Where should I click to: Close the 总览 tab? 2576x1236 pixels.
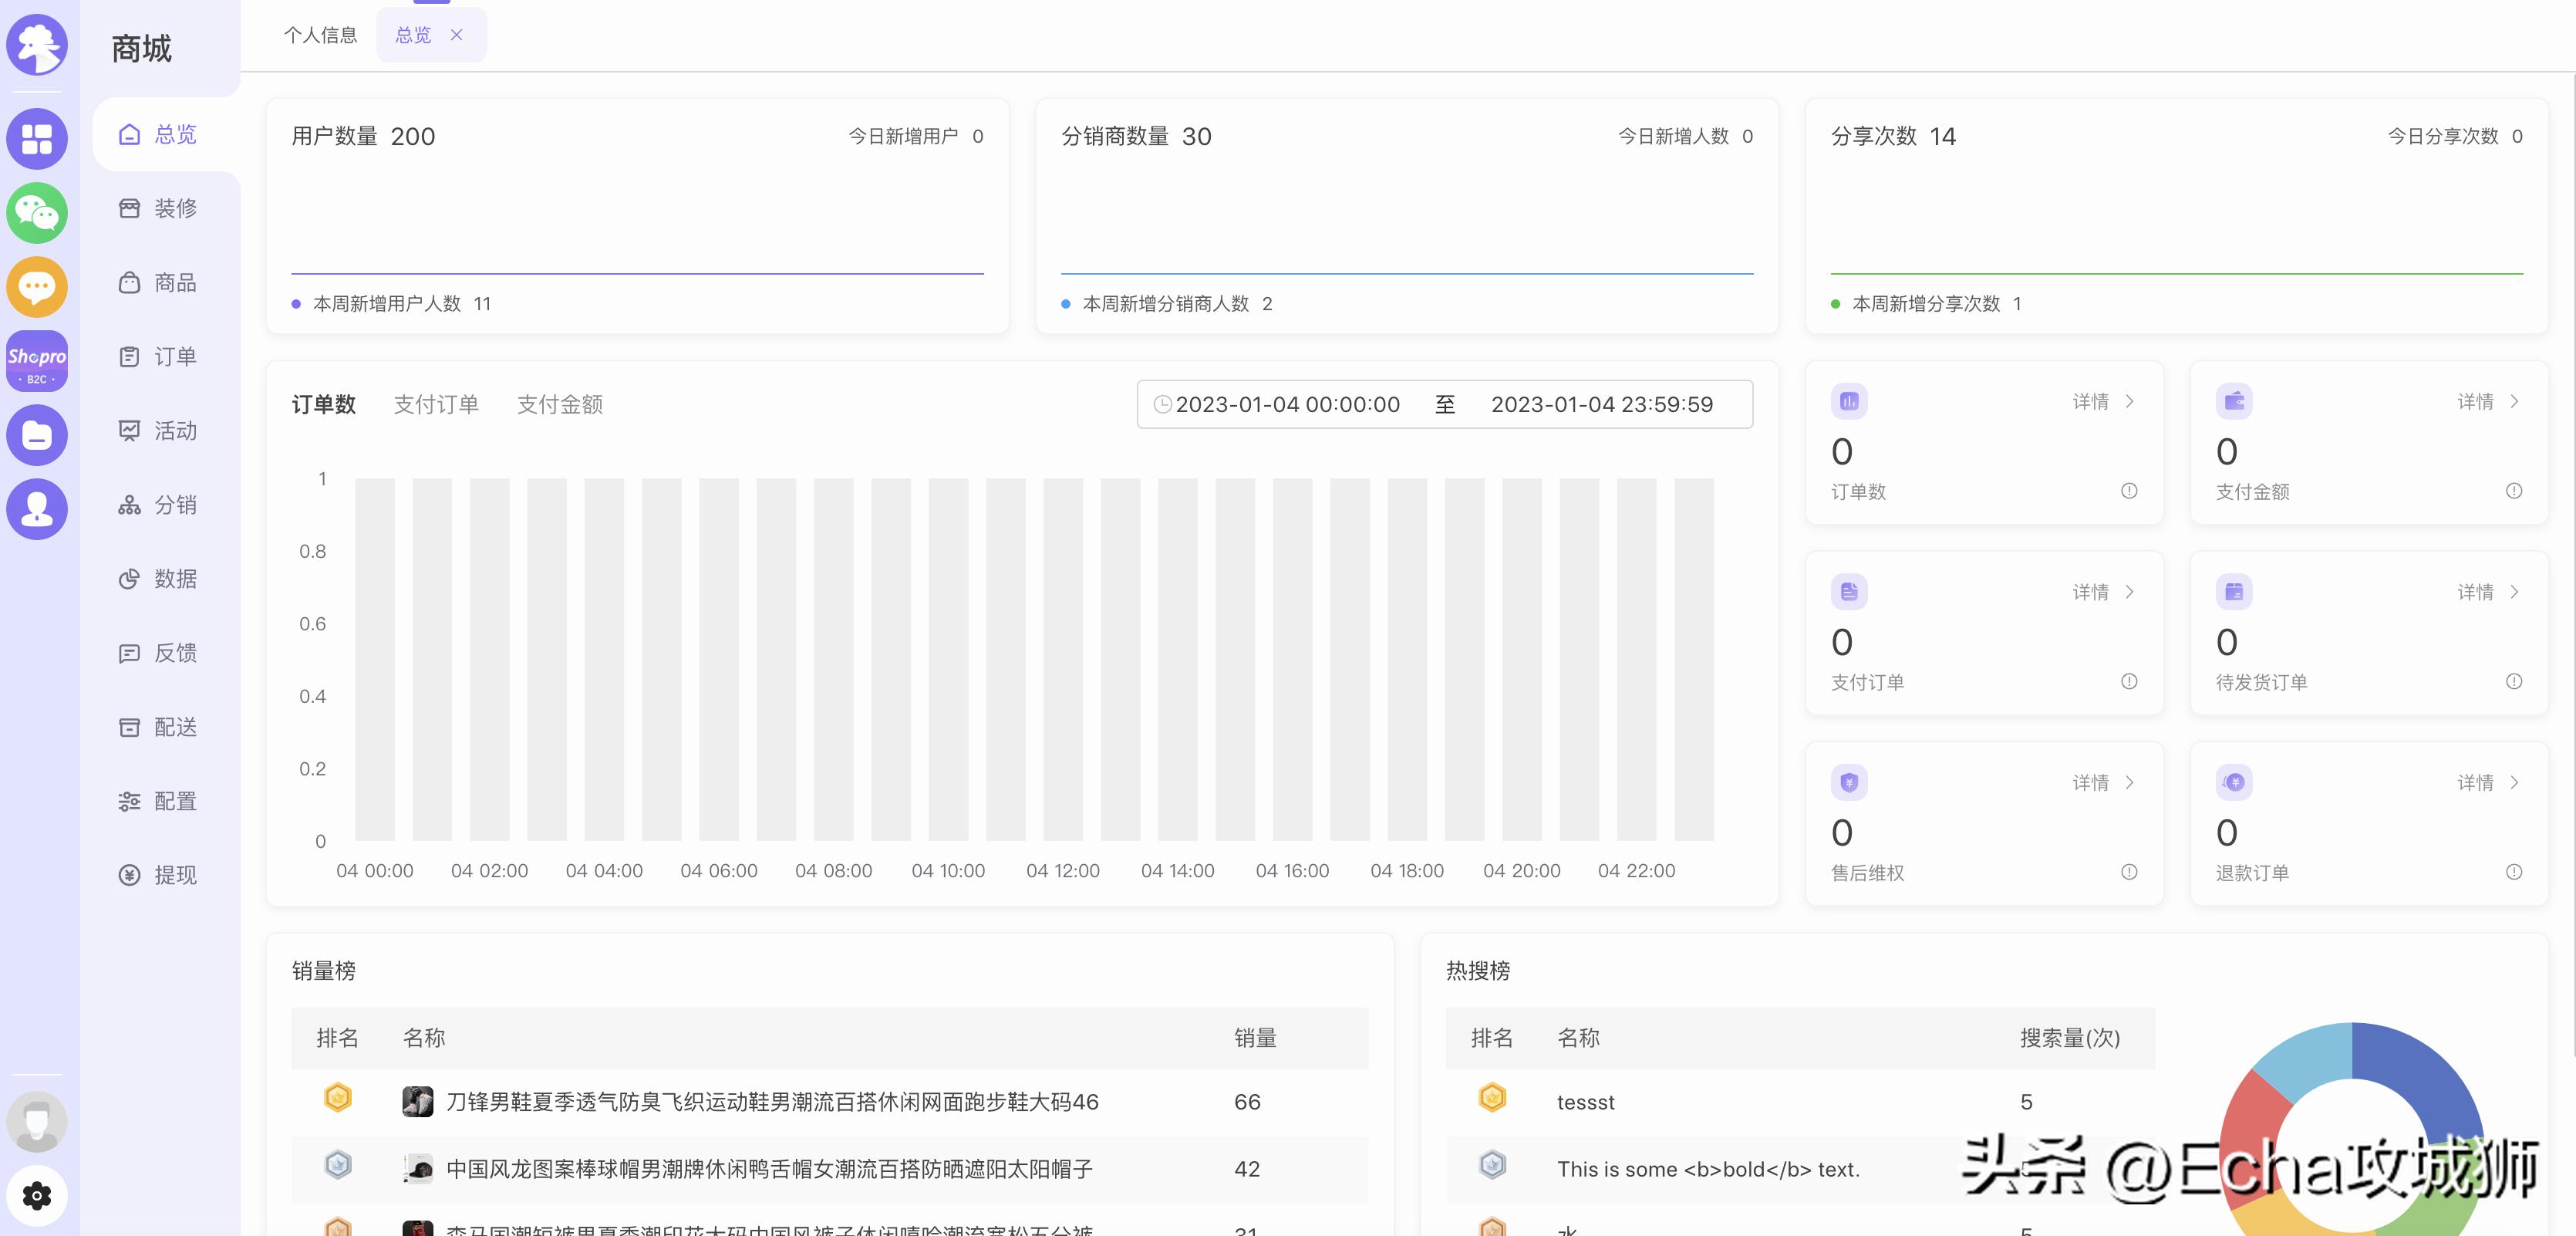[458, 34]
